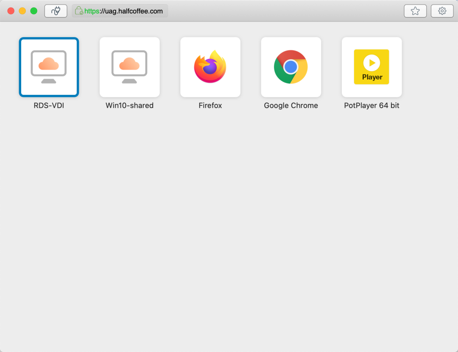
Task: Open the Firefox application icon
Action: click(x=210, y=67)
